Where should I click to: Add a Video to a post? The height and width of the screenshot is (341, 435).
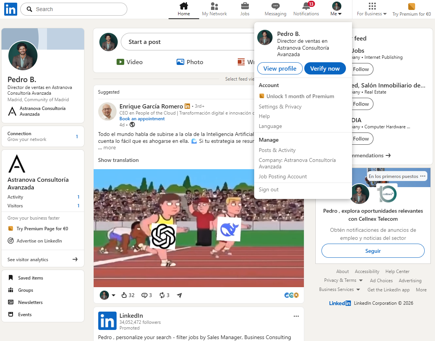coord(129,62)
